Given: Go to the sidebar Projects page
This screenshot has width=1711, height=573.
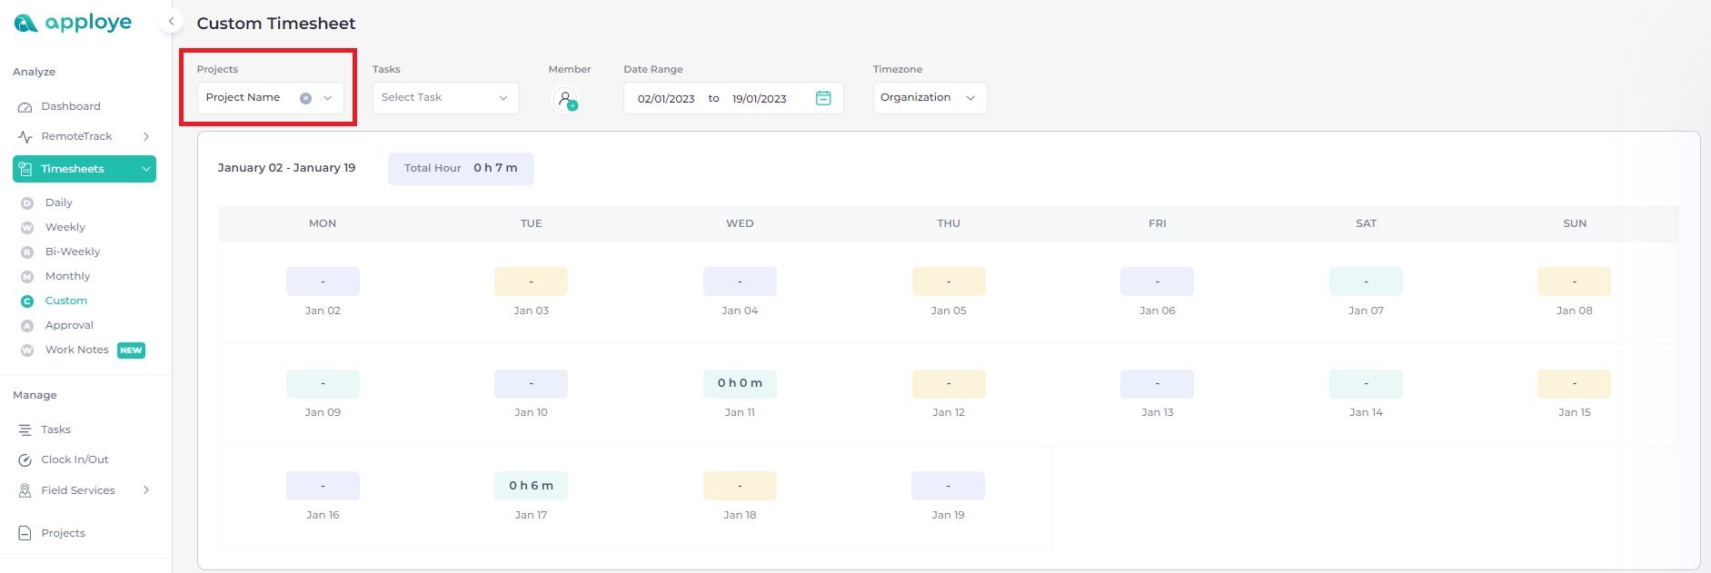Looking at the screenshot, I should [x=63, y=533].
